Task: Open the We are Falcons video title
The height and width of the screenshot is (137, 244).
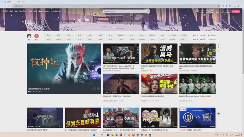Action: (x=195, y=96)
